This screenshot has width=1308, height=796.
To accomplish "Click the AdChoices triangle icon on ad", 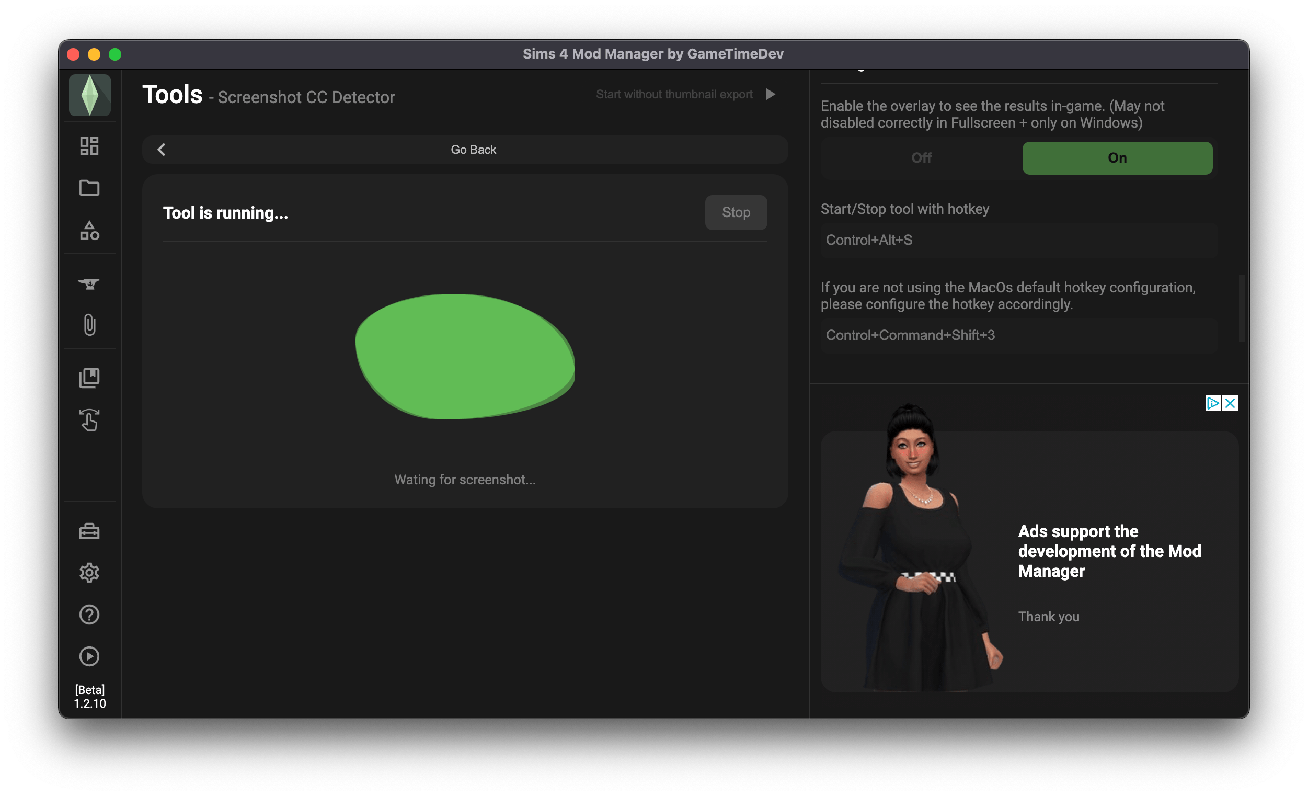I will 1213,404.
